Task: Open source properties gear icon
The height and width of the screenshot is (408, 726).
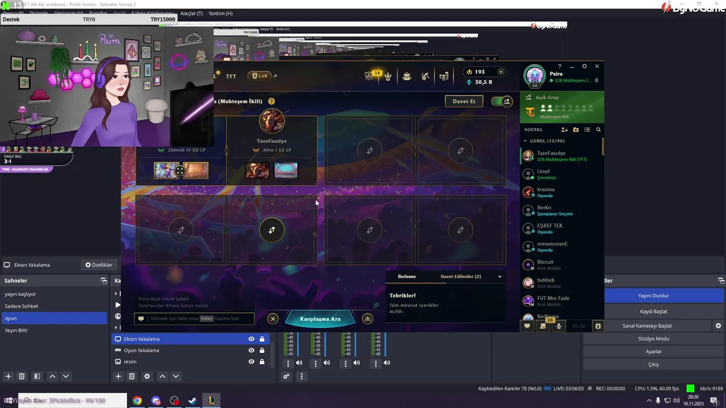Action: pyautogui.click(x=147, y=376)
